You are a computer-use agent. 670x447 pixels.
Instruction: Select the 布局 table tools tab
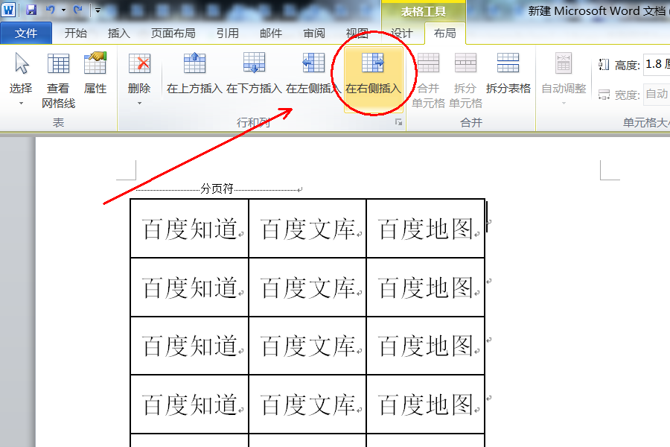pyautogui.click(x=445, y=33)
